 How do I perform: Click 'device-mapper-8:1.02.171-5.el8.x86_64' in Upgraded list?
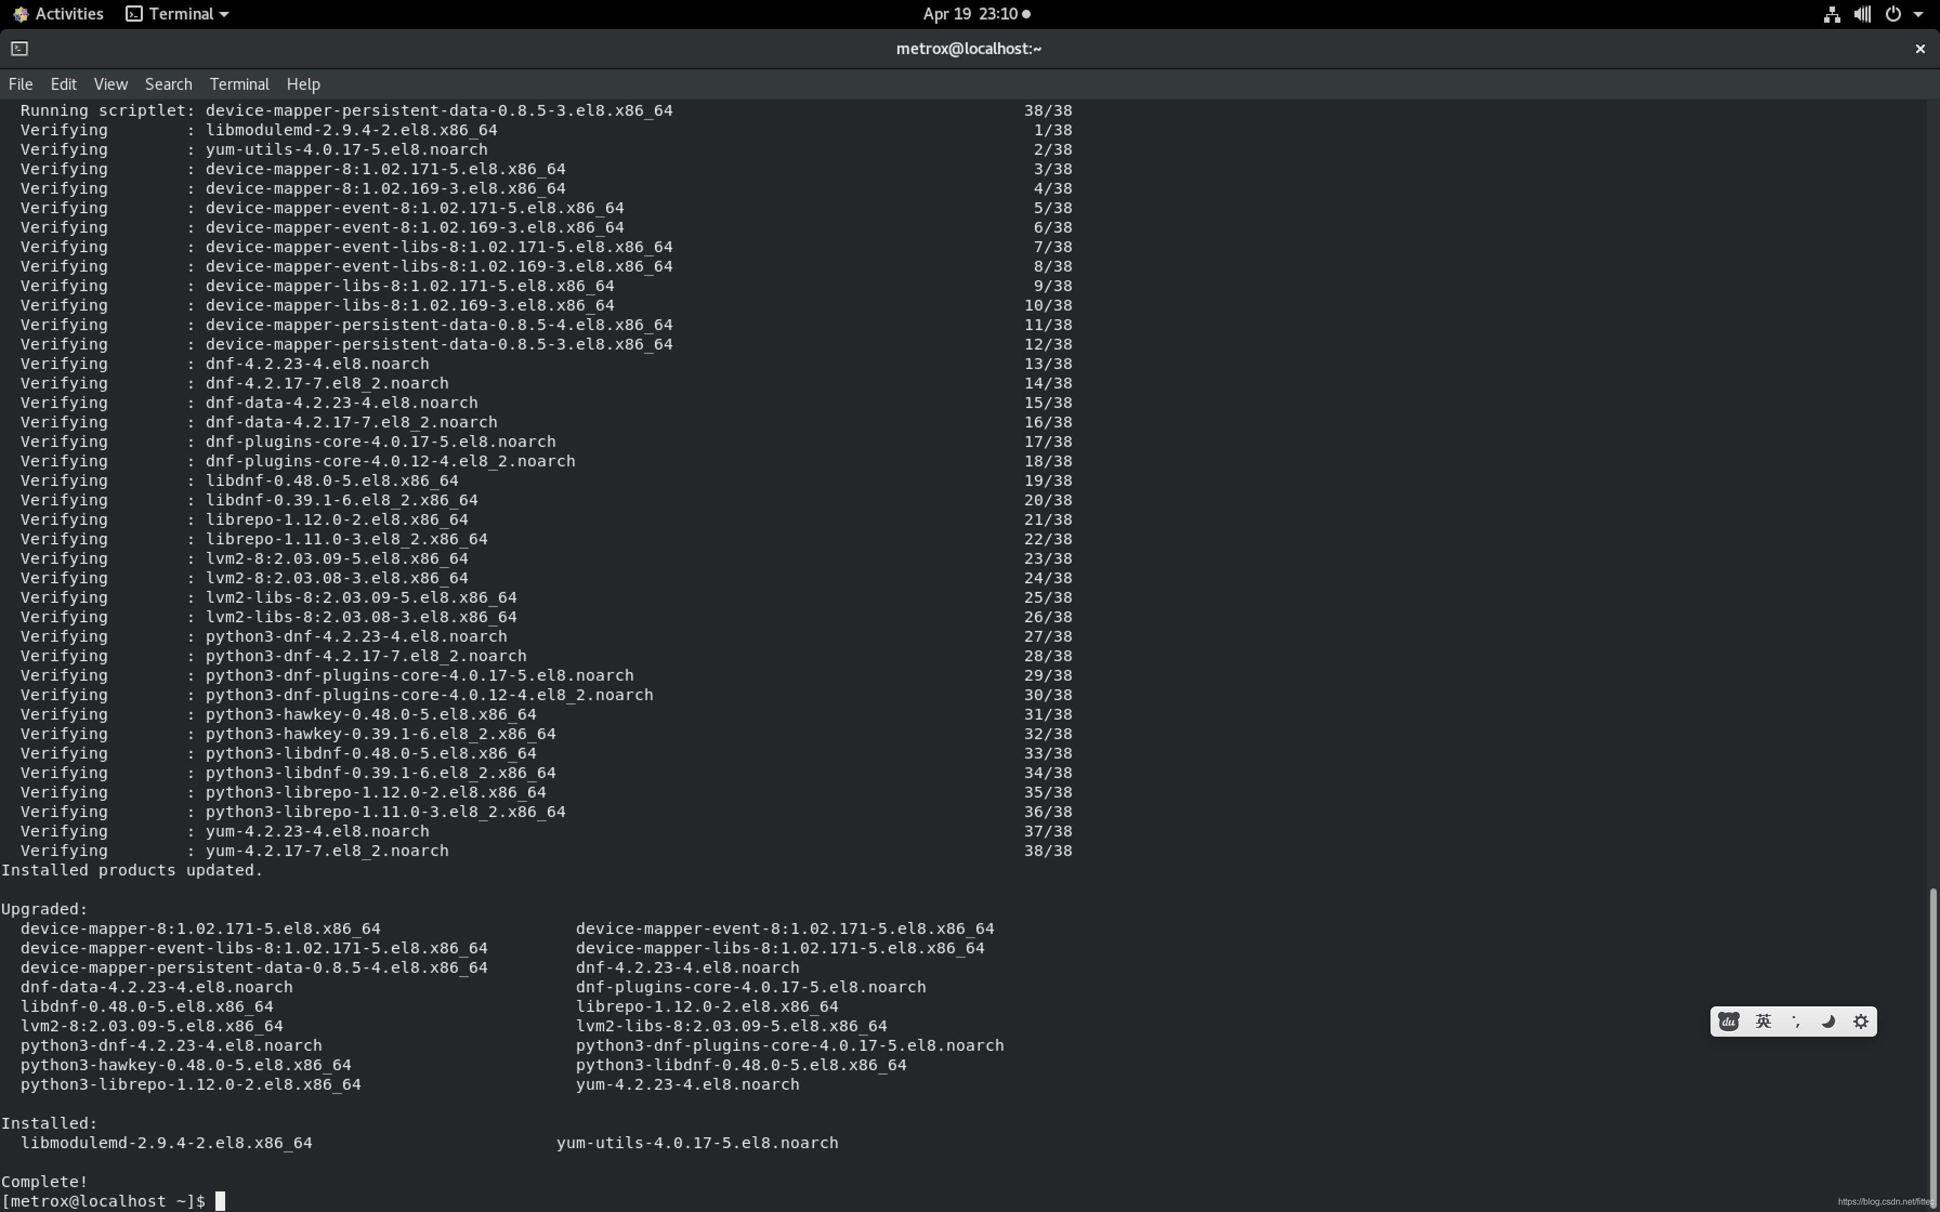click(200, 928)
